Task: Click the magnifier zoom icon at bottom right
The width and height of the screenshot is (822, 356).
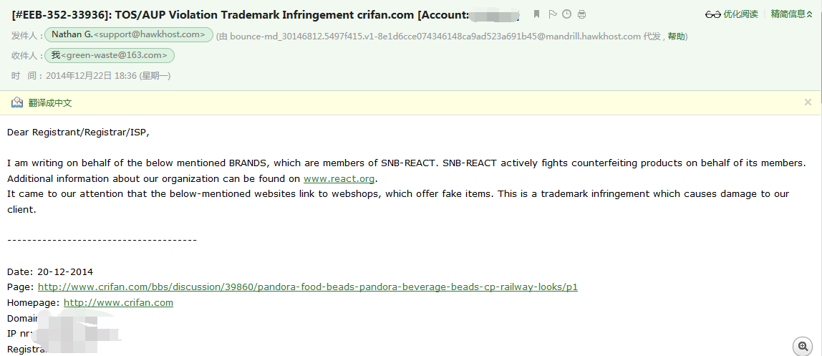Action: 803,346
